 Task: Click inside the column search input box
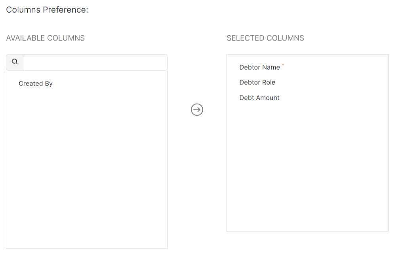[x=95, y=62]
